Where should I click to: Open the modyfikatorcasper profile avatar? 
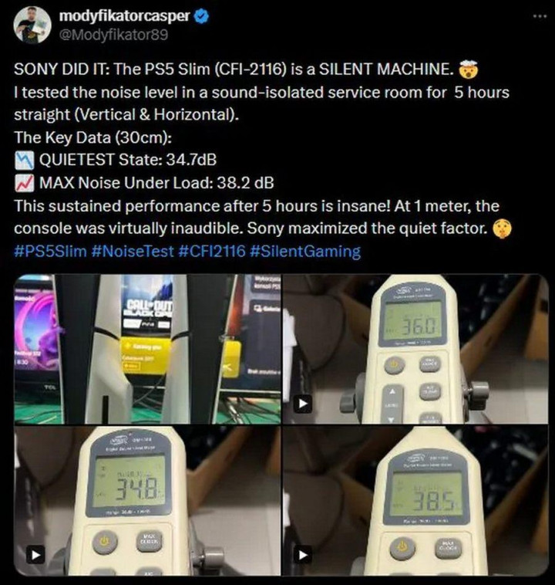coord(32,25)
